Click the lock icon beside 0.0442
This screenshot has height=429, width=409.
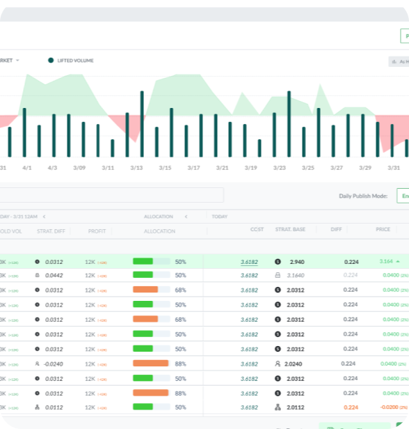38,275
